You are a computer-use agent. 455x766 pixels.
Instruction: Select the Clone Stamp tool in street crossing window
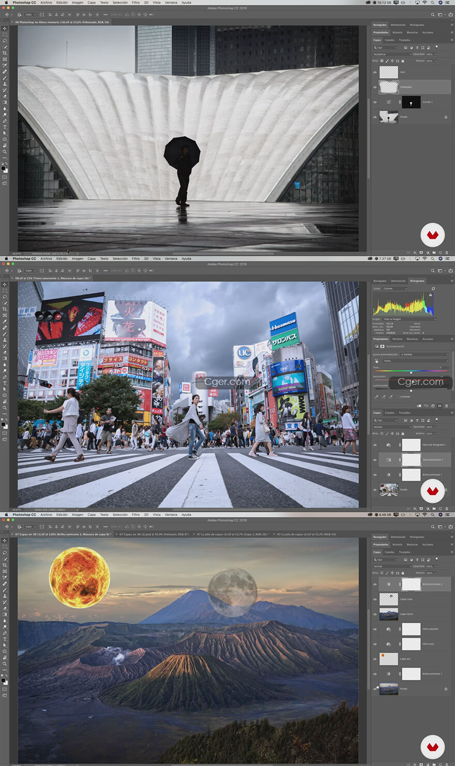pos(5,340)
